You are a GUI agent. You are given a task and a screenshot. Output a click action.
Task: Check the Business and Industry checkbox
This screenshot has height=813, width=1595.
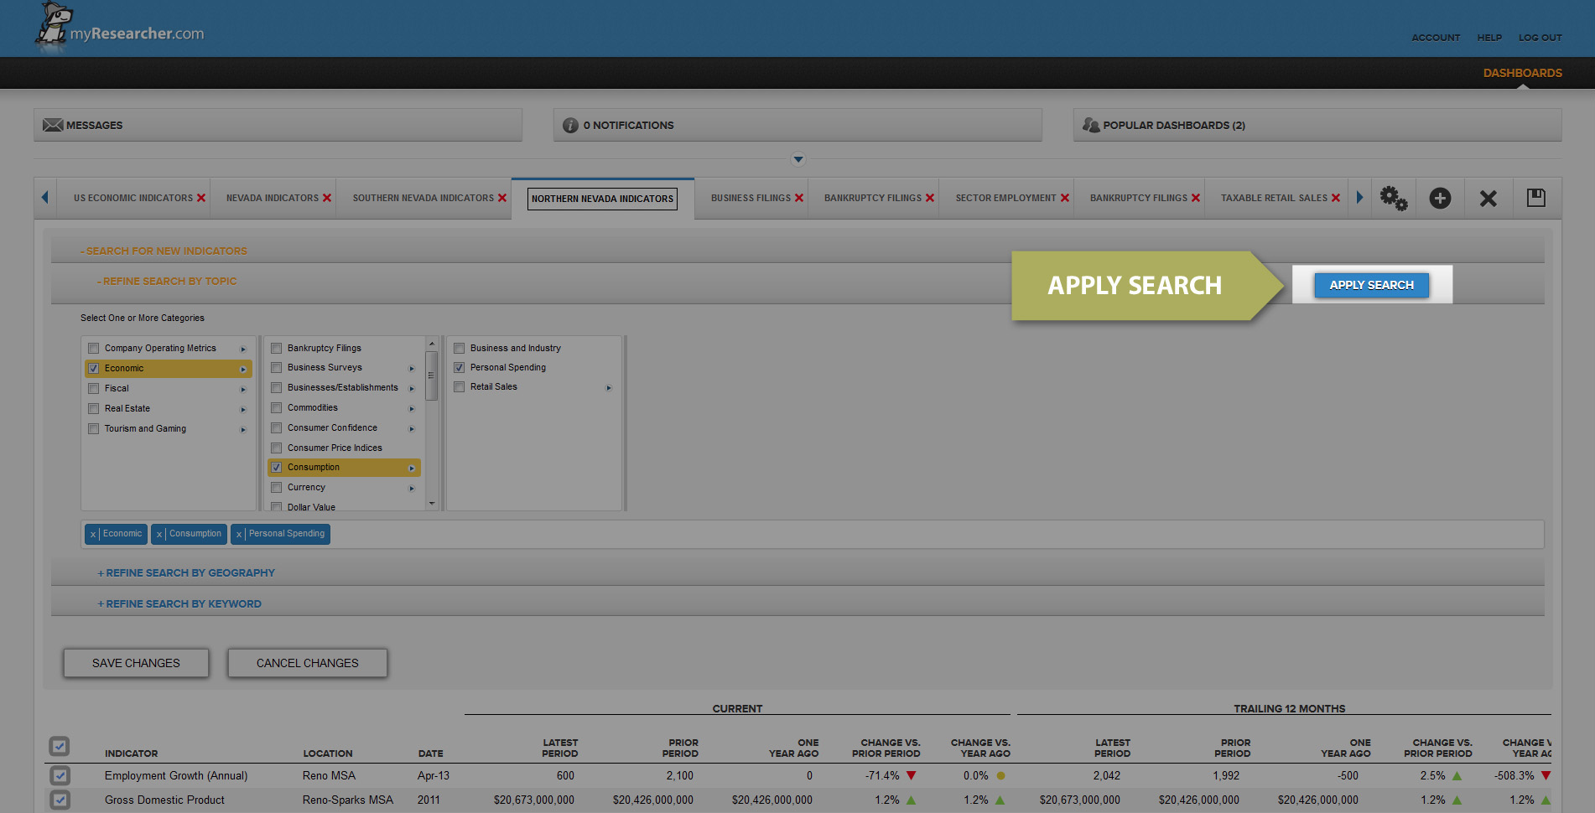[460, 349]
